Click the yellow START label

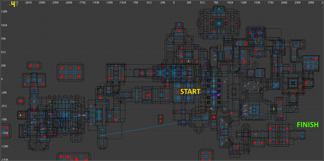tap(190, 92)
